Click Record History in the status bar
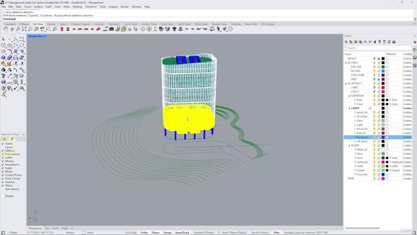This screenshot has width=417, height=235. coord(260,232)
